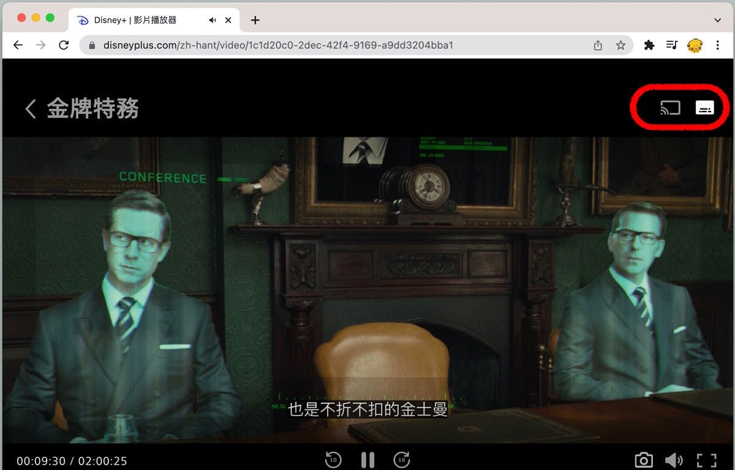Pause the video playback
The image size is (735, 470).
[x=367, y=460]
